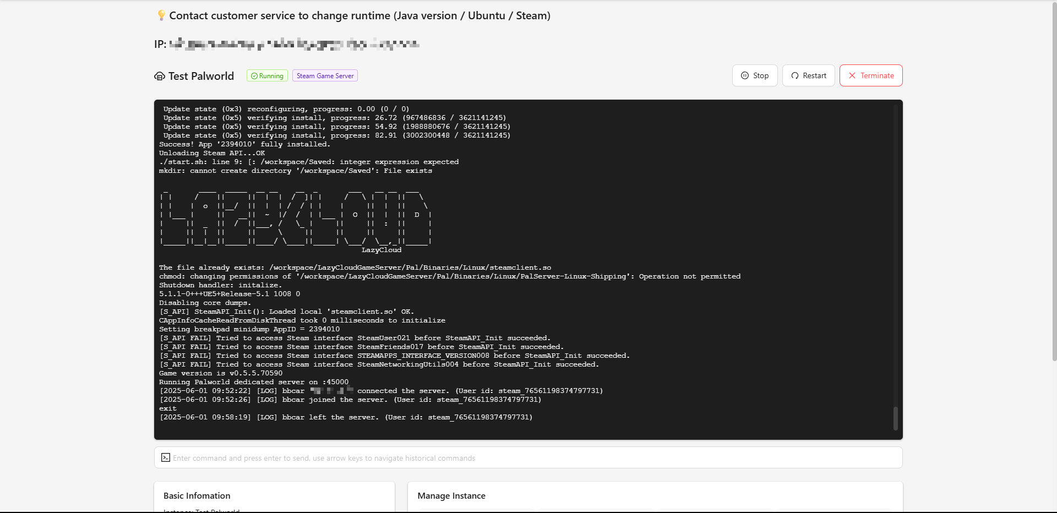Click the Basic Infomation card heading

click(x=197, y=495)
